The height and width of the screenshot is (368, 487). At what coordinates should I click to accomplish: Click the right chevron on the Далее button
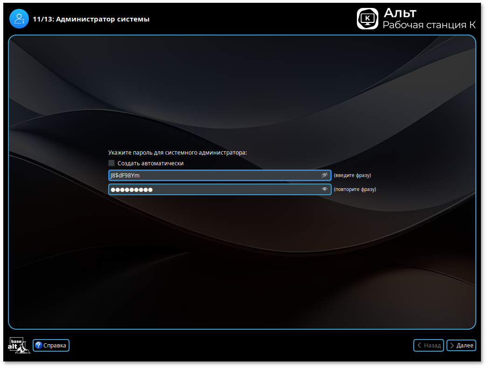(452, 346)
